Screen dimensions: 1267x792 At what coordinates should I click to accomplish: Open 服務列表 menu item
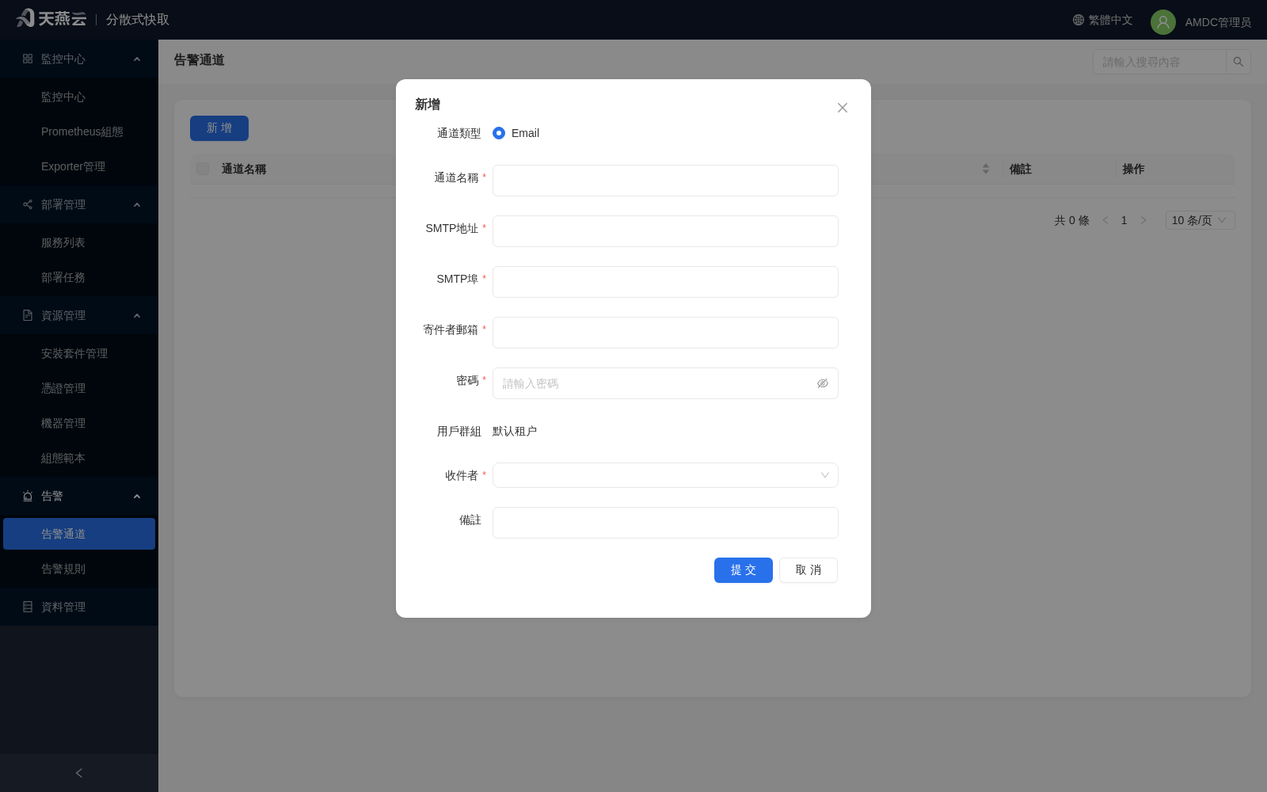tap(79, 242)
